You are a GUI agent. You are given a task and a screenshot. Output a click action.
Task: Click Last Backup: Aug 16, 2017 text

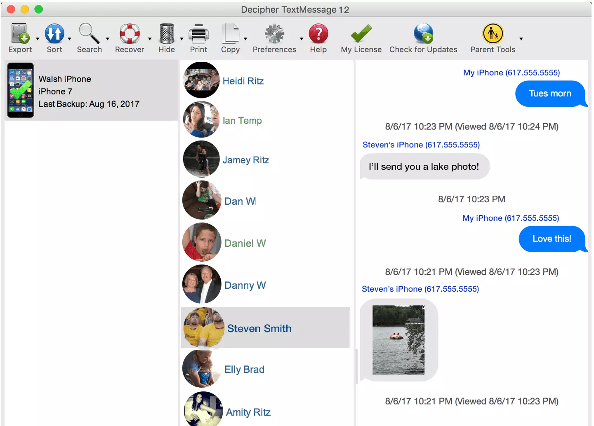[89, 104]
